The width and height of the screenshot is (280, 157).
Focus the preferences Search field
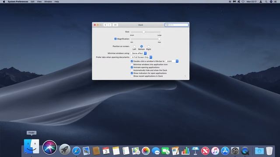pyautogui.click(x=176, y=25)
